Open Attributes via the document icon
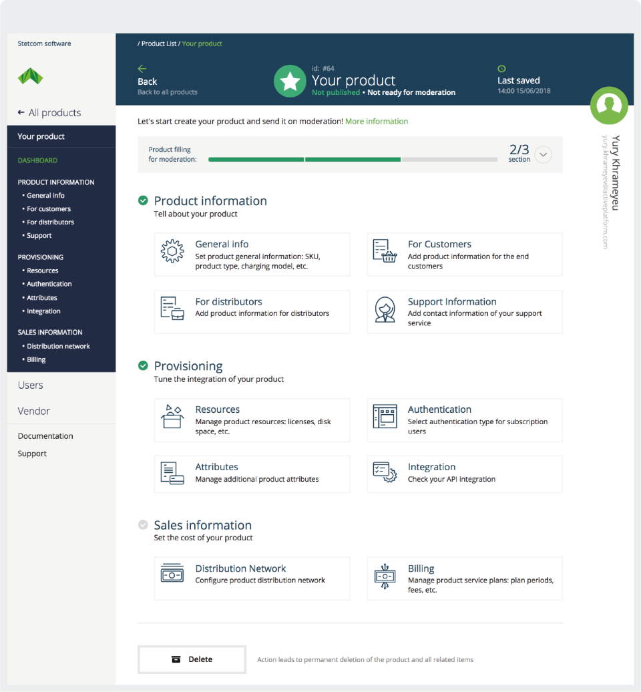Image resolution: width=641 pixels, height=692 pixels. 172,474
